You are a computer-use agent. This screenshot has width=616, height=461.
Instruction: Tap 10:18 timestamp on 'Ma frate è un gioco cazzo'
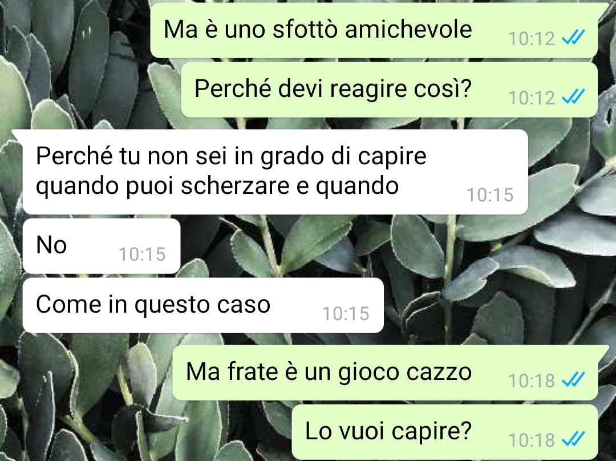(532, 381)
